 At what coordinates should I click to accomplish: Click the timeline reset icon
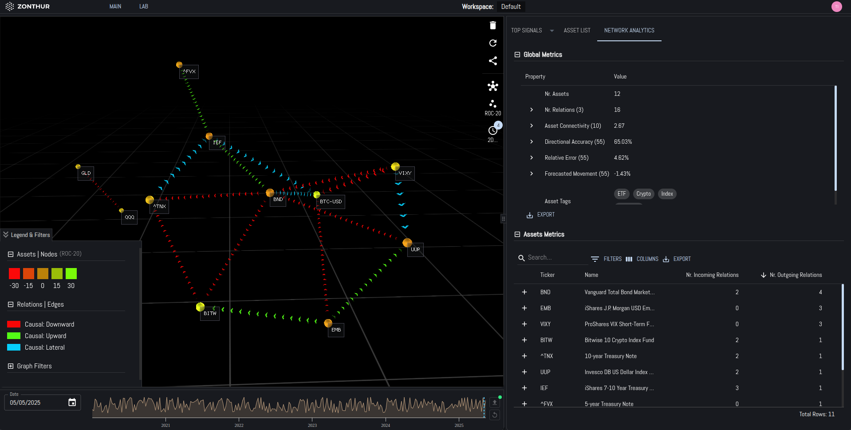(495, 415)
